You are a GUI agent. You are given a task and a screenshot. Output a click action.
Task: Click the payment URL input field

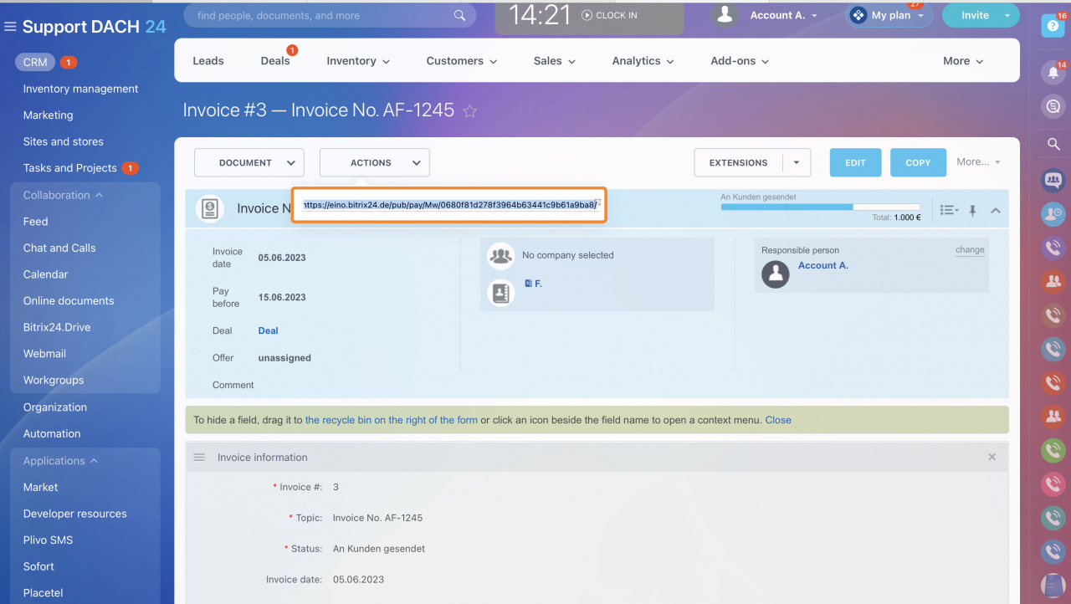click(449, 205)
